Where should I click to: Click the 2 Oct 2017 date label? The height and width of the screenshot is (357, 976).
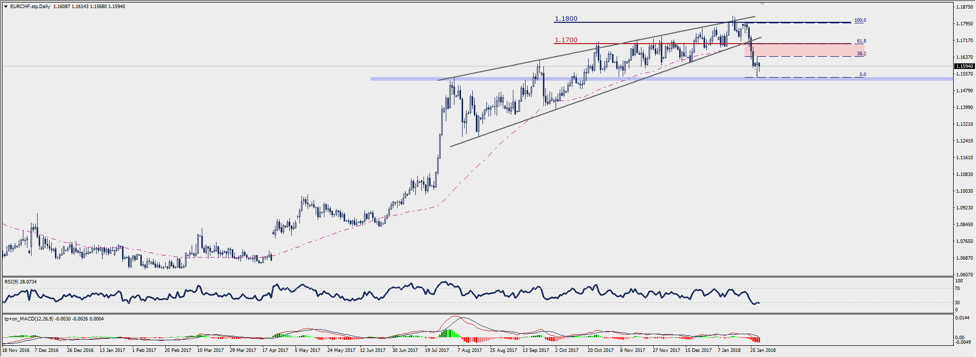coord(567,350)
